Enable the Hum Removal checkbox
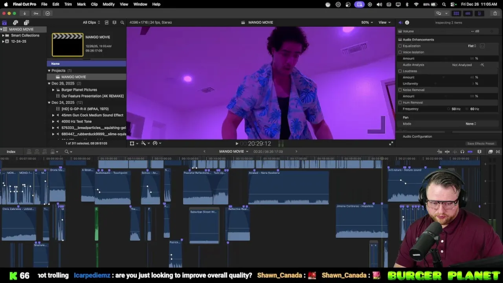The height and width of the screenshot is (283, 503). tap(400, 103)
